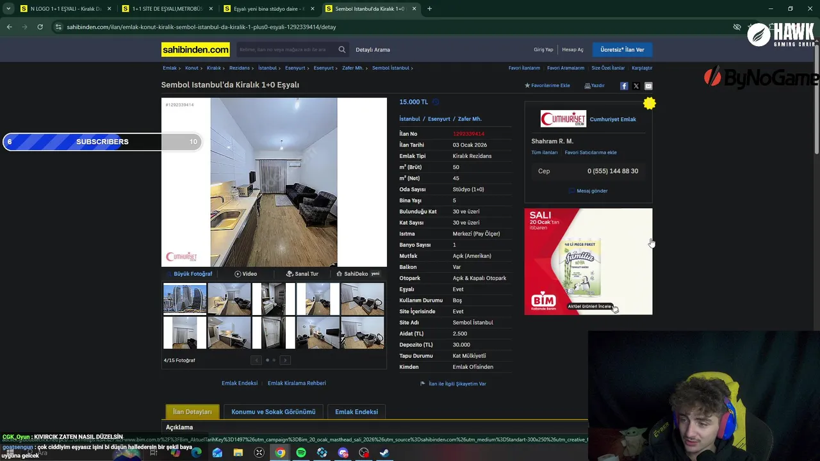This screenshot has height=461, width=820.
Task: Click Karşılaştır link
Action: (x=642, y=68)
